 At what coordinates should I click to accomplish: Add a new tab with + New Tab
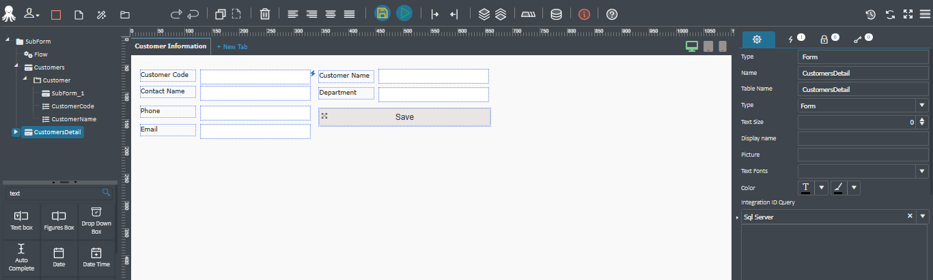click(x=232, y=46)
